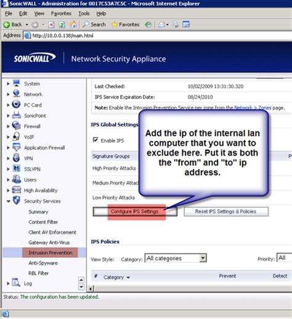Viewport: 292px width, 319px height.
Task: Open the File menu
Action: point(9,14)
